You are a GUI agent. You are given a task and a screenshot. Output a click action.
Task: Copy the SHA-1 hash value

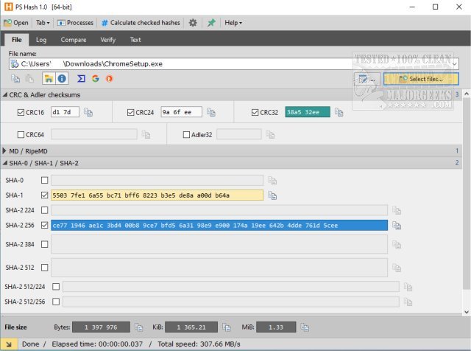coord(272,195)
